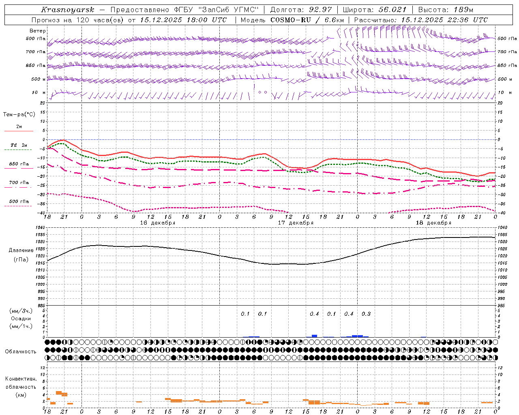The height and width of the screenshot is (415, 519).
Task: Click the 12 value on left convective axis
Action: [43, 368]
